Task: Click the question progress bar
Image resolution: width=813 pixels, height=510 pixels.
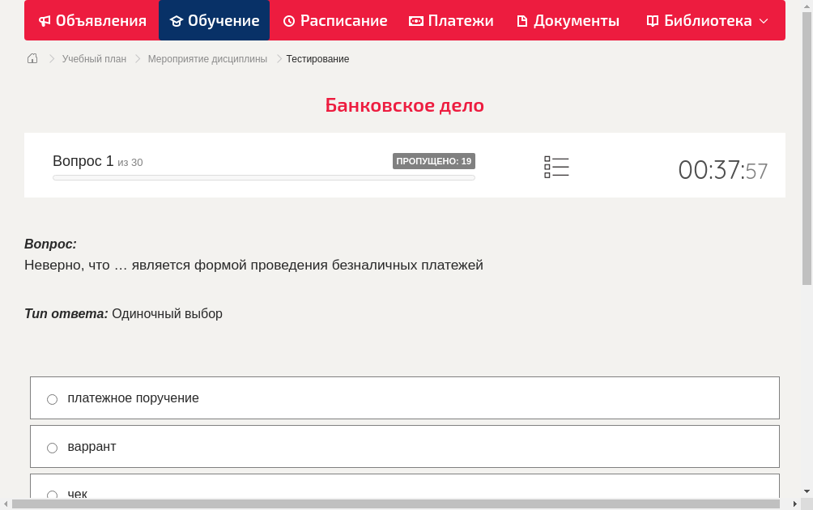Action: tap(263, 177)
